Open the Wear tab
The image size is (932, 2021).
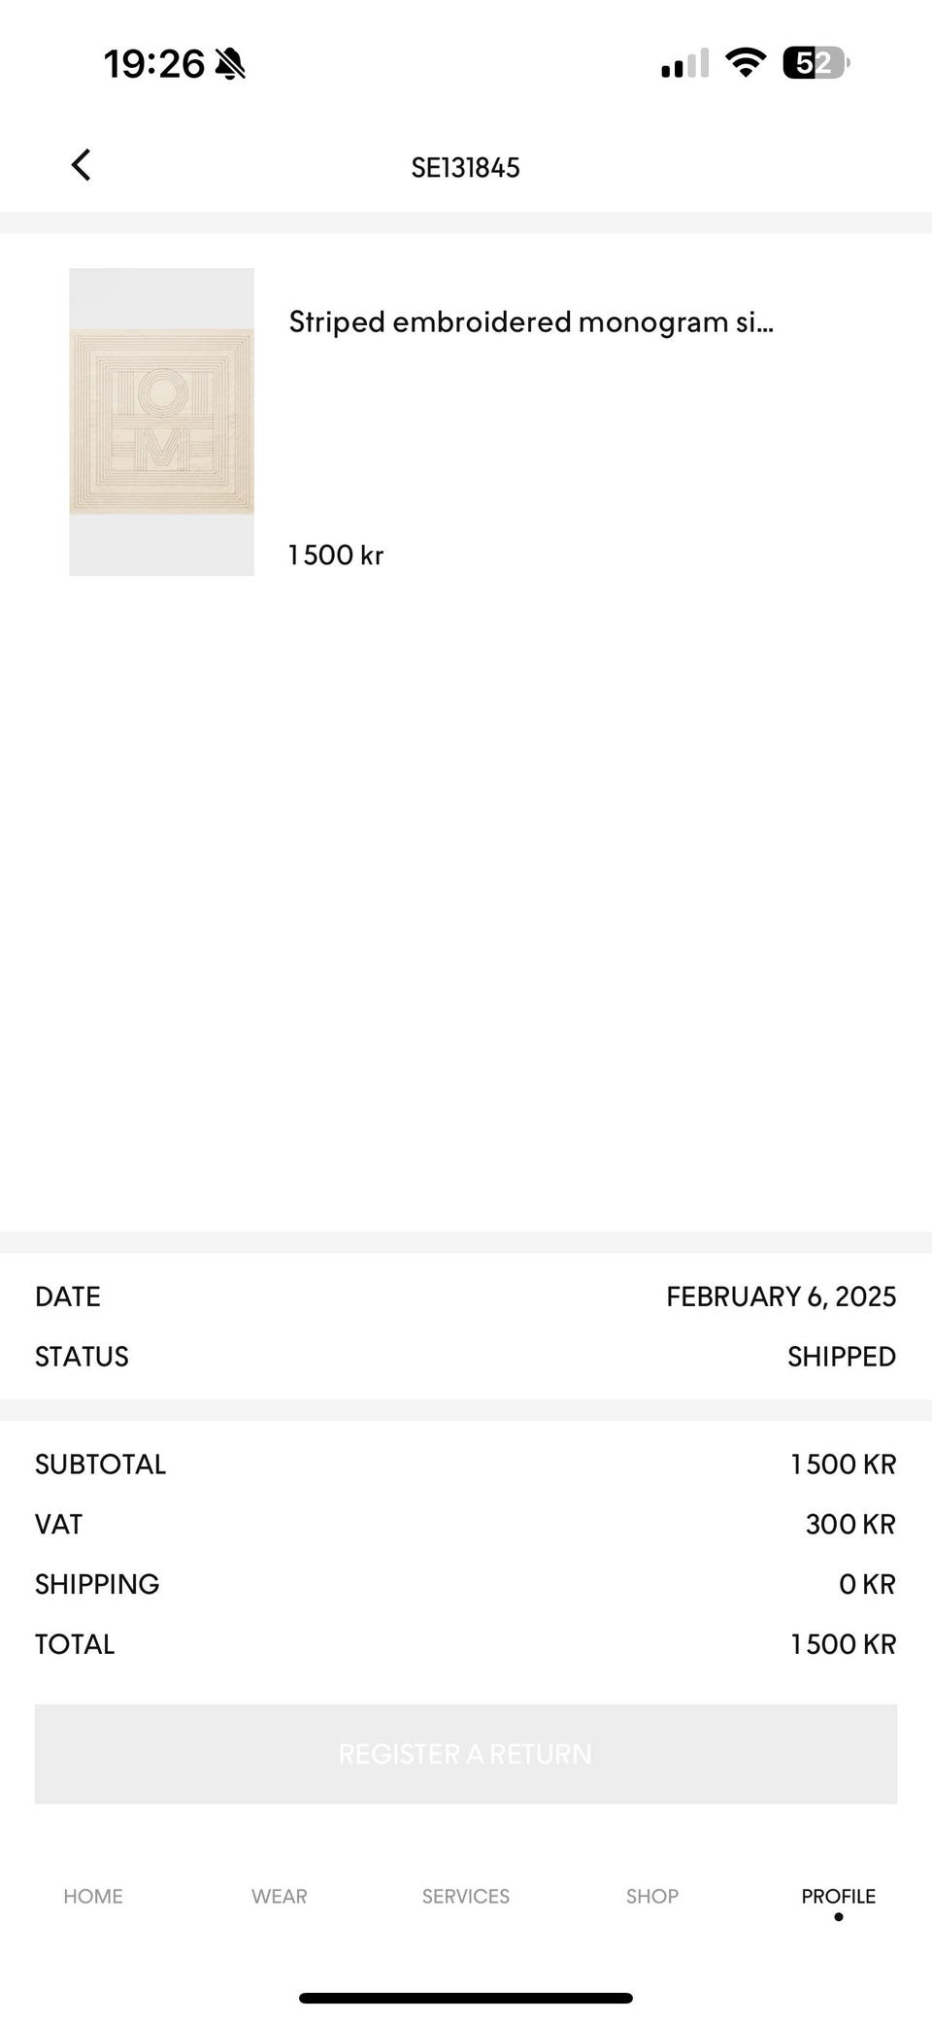click(x=279, y=1896)
